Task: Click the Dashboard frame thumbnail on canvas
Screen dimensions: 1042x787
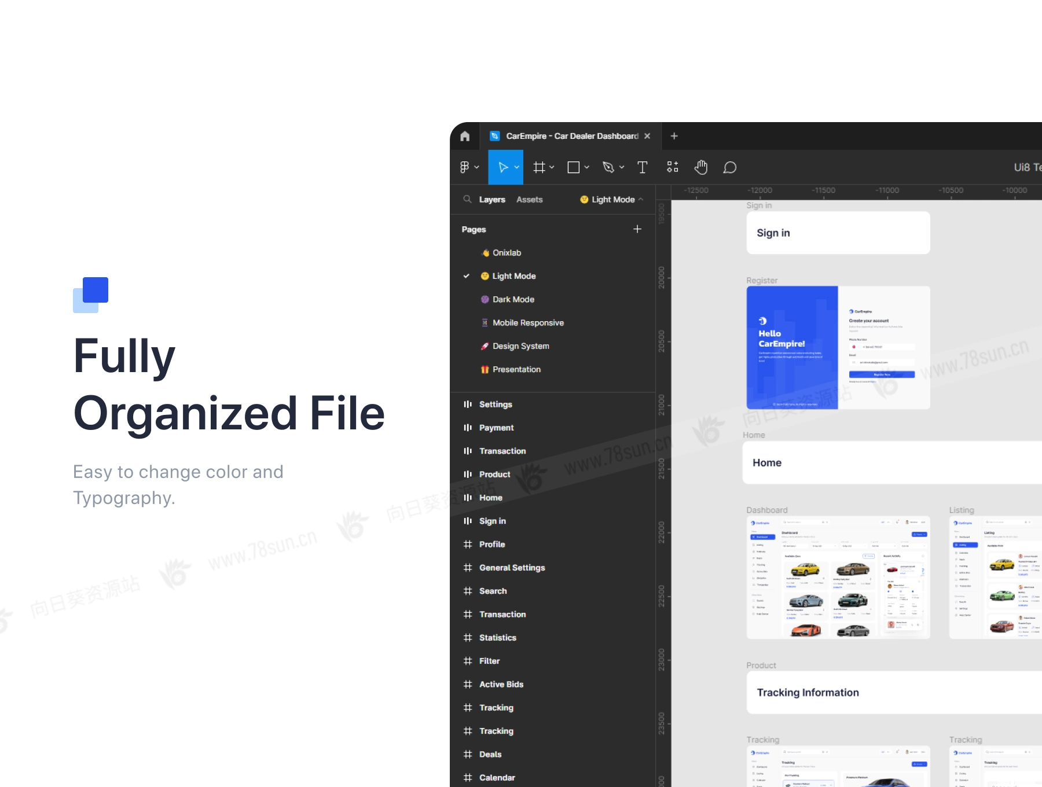Action: 838,578
